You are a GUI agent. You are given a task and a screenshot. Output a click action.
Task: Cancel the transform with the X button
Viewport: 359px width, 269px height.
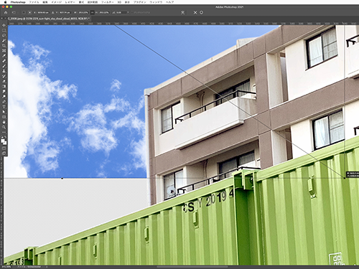click(195, 12)
